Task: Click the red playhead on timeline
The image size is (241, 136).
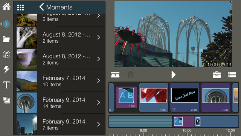Action: [173, 121]
